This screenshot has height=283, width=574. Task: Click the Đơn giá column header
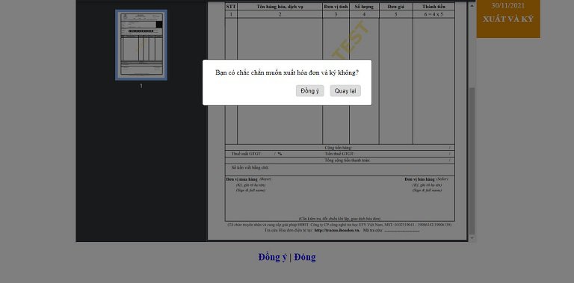tap(395, 7)
